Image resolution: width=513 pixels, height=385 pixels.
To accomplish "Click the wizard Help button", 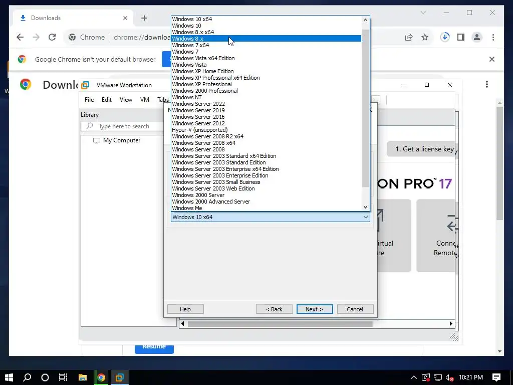I will pos(185,309).
